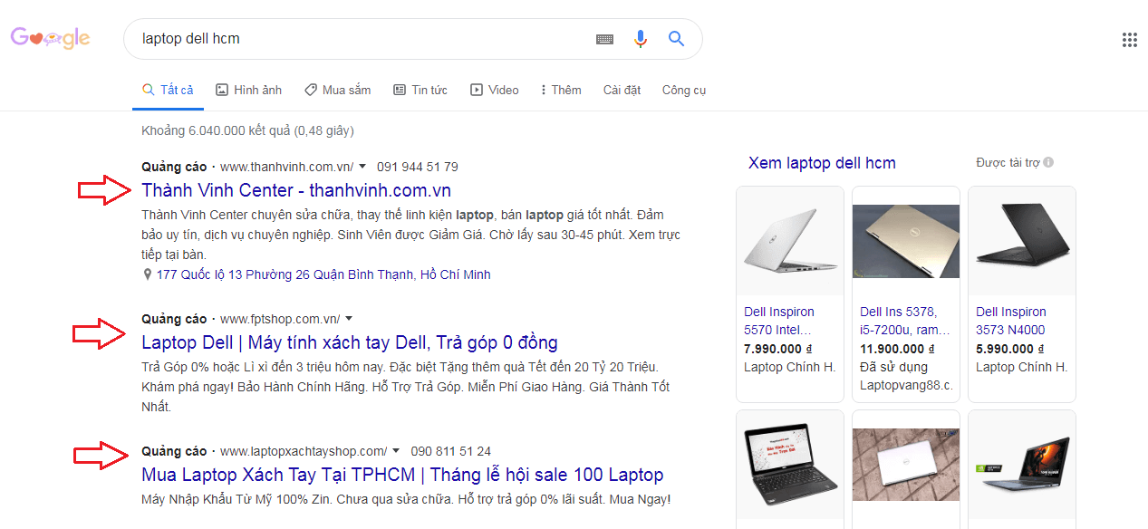
Task: Click the Đã sử dụng label
Action: [x=893, y=367]
